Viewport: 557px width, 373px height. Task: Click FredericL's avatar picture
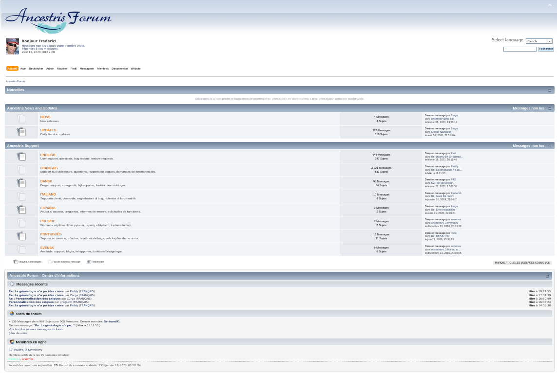tap(13, 47)
